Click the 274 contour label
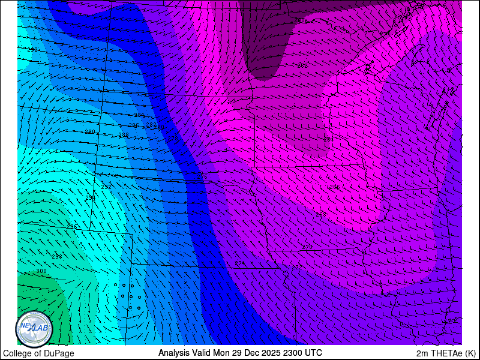The image size is (480, 360). click(x=239, y=263)
